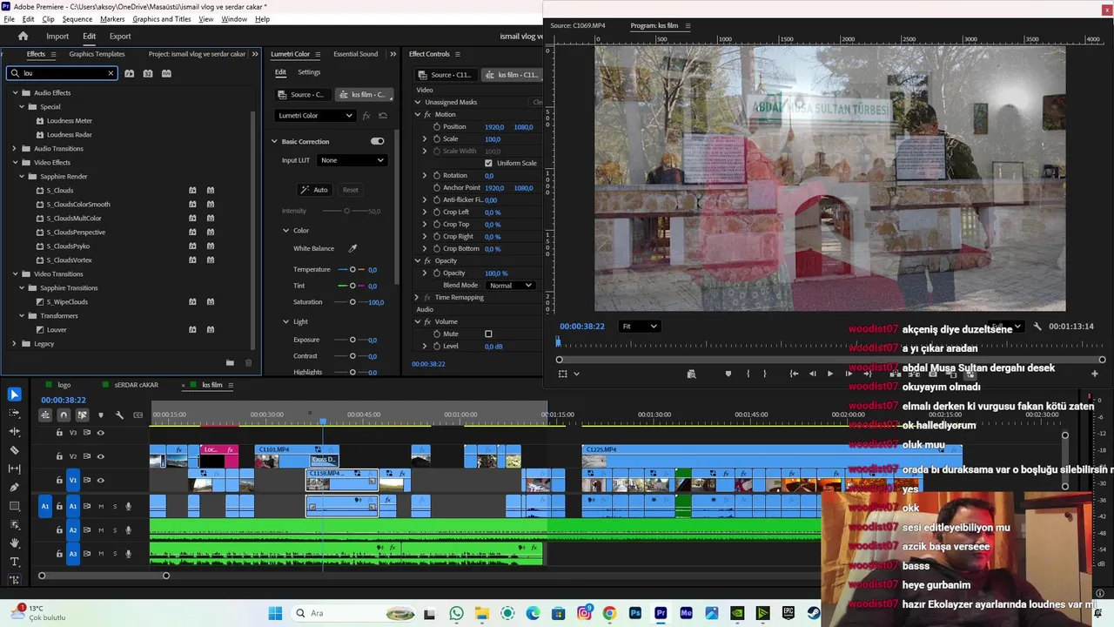This screenshot has height=627, width=1114.
Task: Open the Graphics and Titles menu
Action: click(x=162, y=19)
